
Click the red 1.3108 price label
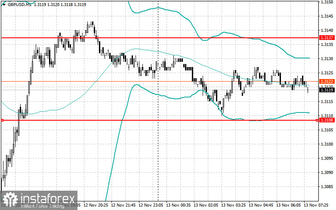coord(327,120)
